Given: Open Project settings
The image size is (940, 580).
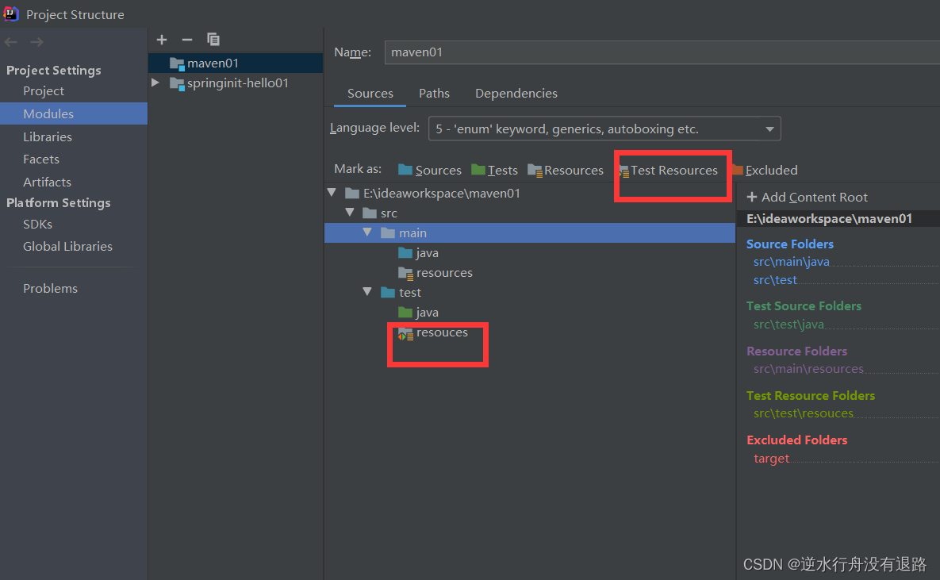Looking at the screenshot, I should click(x=43, y=90).
